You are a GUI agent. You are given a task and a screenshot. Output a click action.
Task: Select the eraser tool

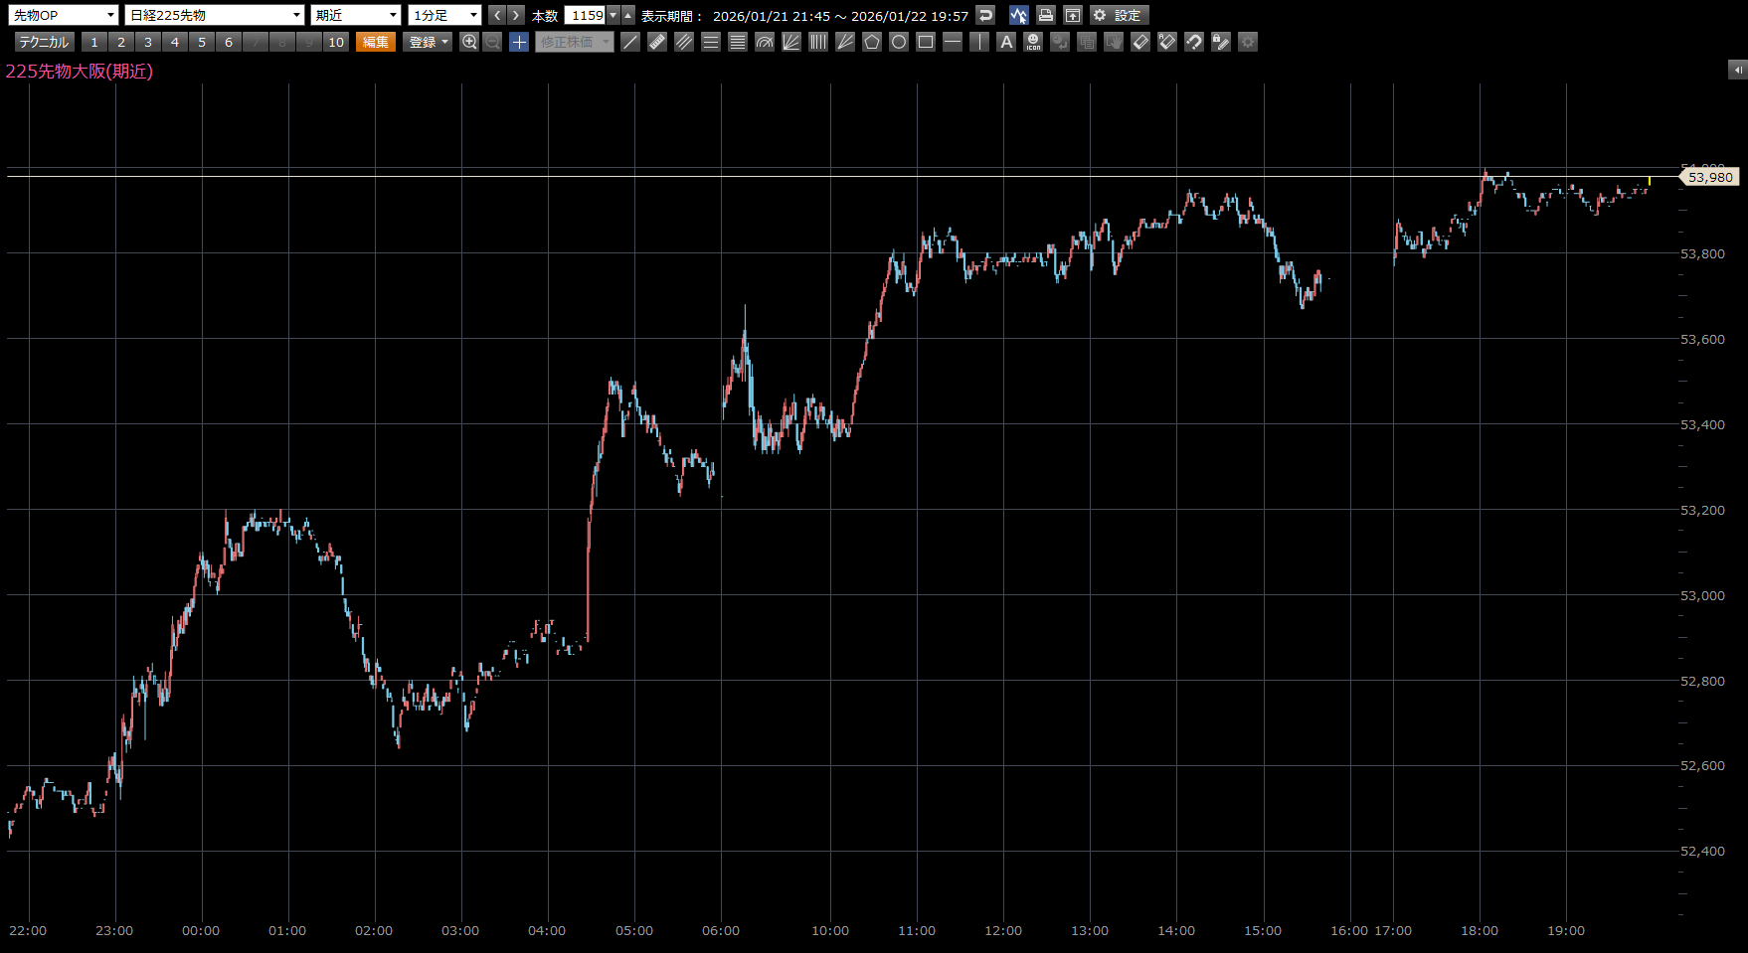click(1140, 42)
